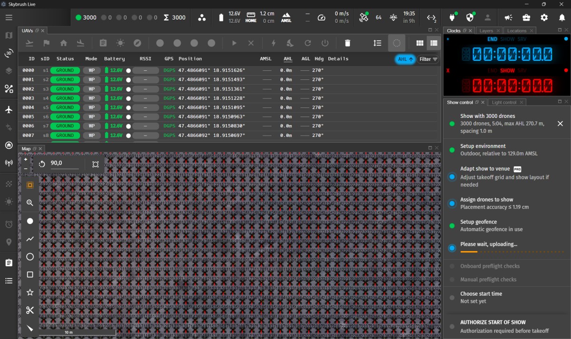Select the takeoff icon in the UAVs toolbar
The image size is (571, 339).
click(29, 43)
